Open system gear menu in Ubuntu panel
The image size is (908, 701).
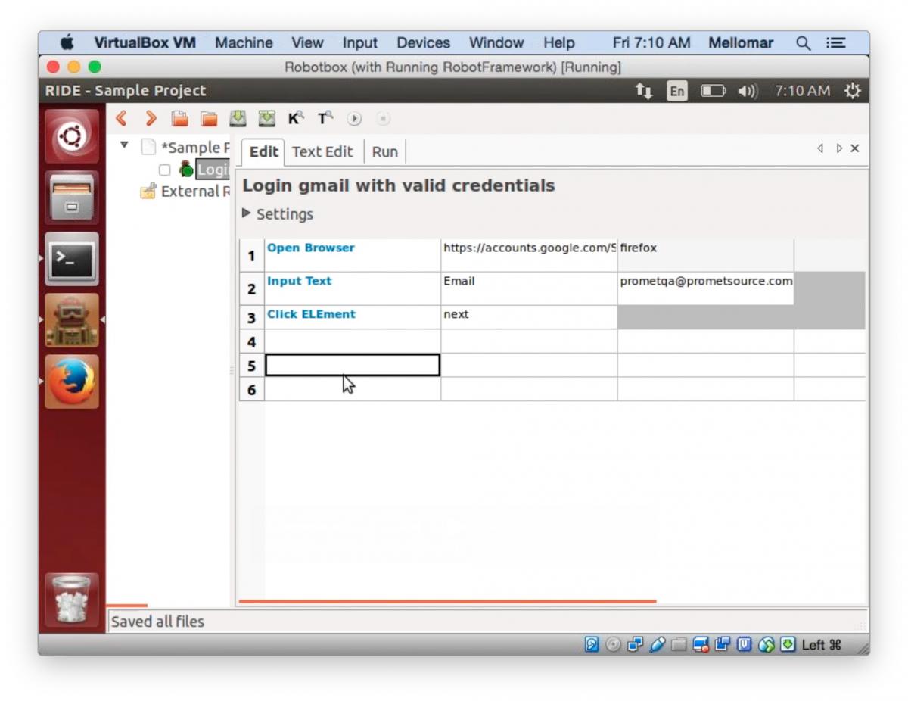852,91
